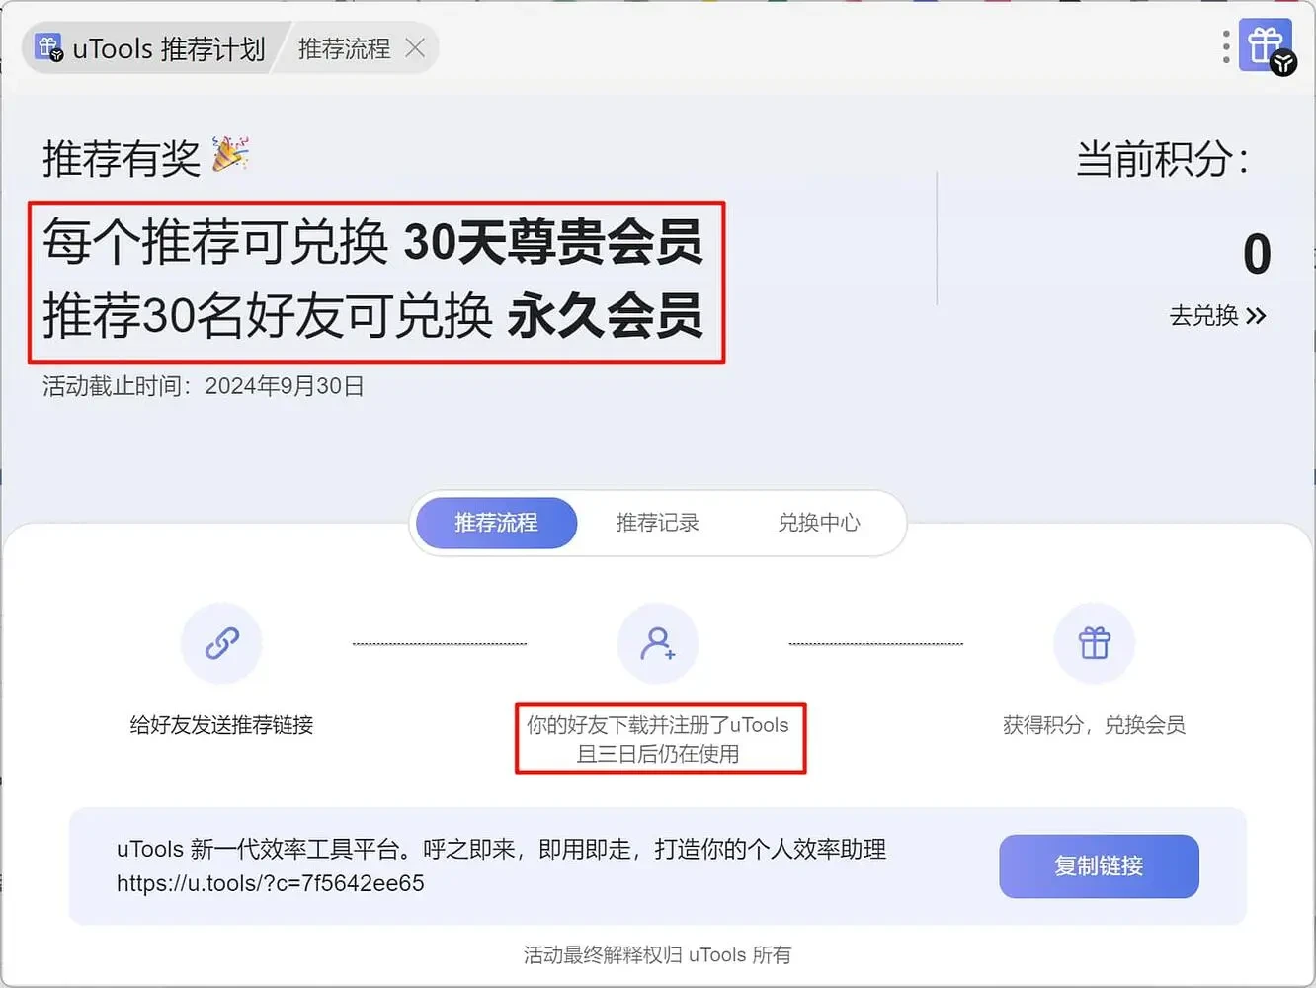Click the 活动截止时间 2024年9月30日 text
Image resolution: width=1316 pixels, height=988 pixels.
coord(204,386)
